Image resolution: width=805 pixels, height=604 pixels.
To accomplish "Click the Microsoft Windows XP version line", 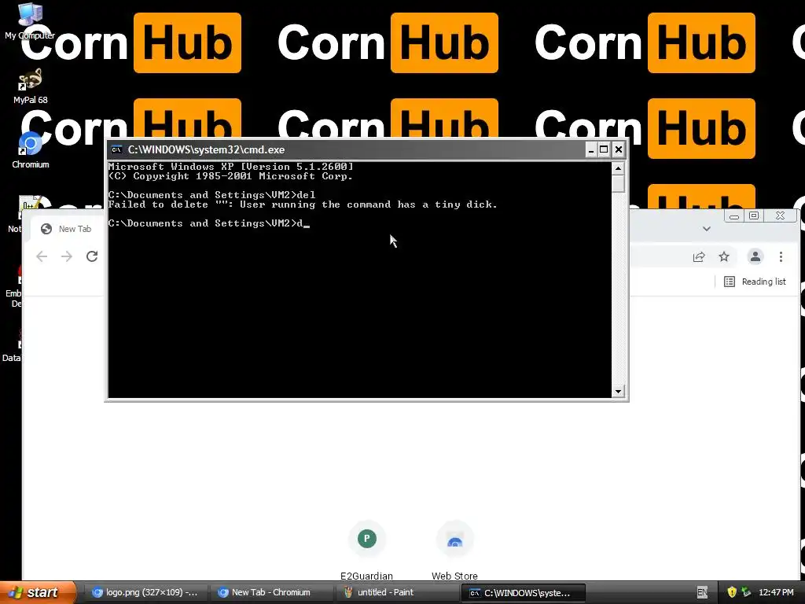I will tap(230, 167).
